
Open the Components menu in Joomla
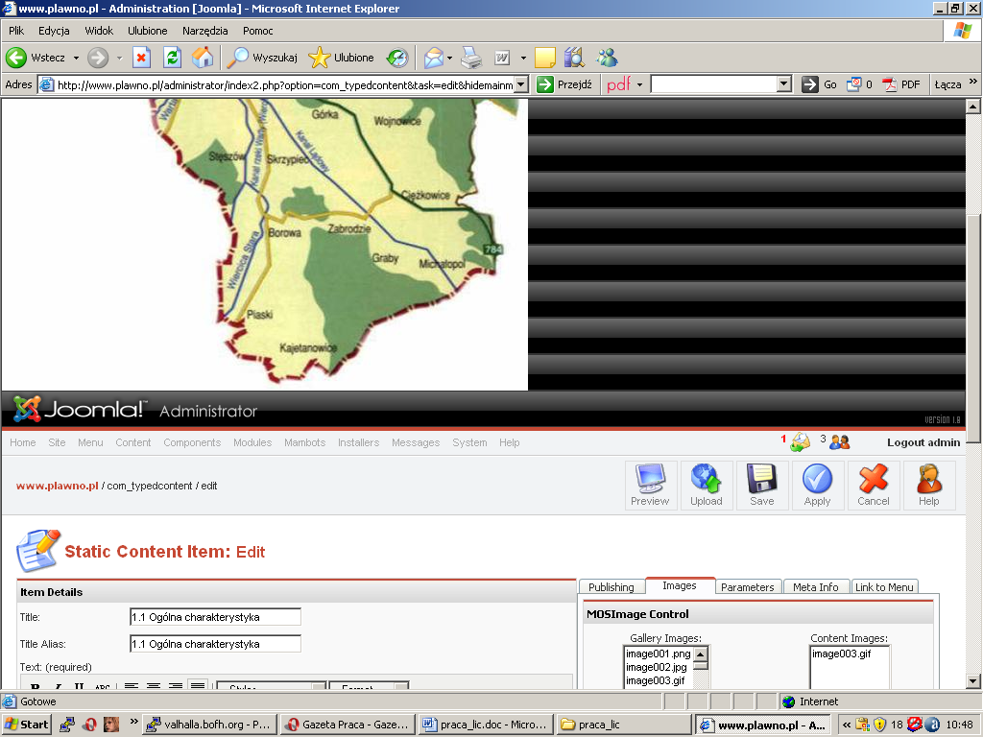coord(192,442)
